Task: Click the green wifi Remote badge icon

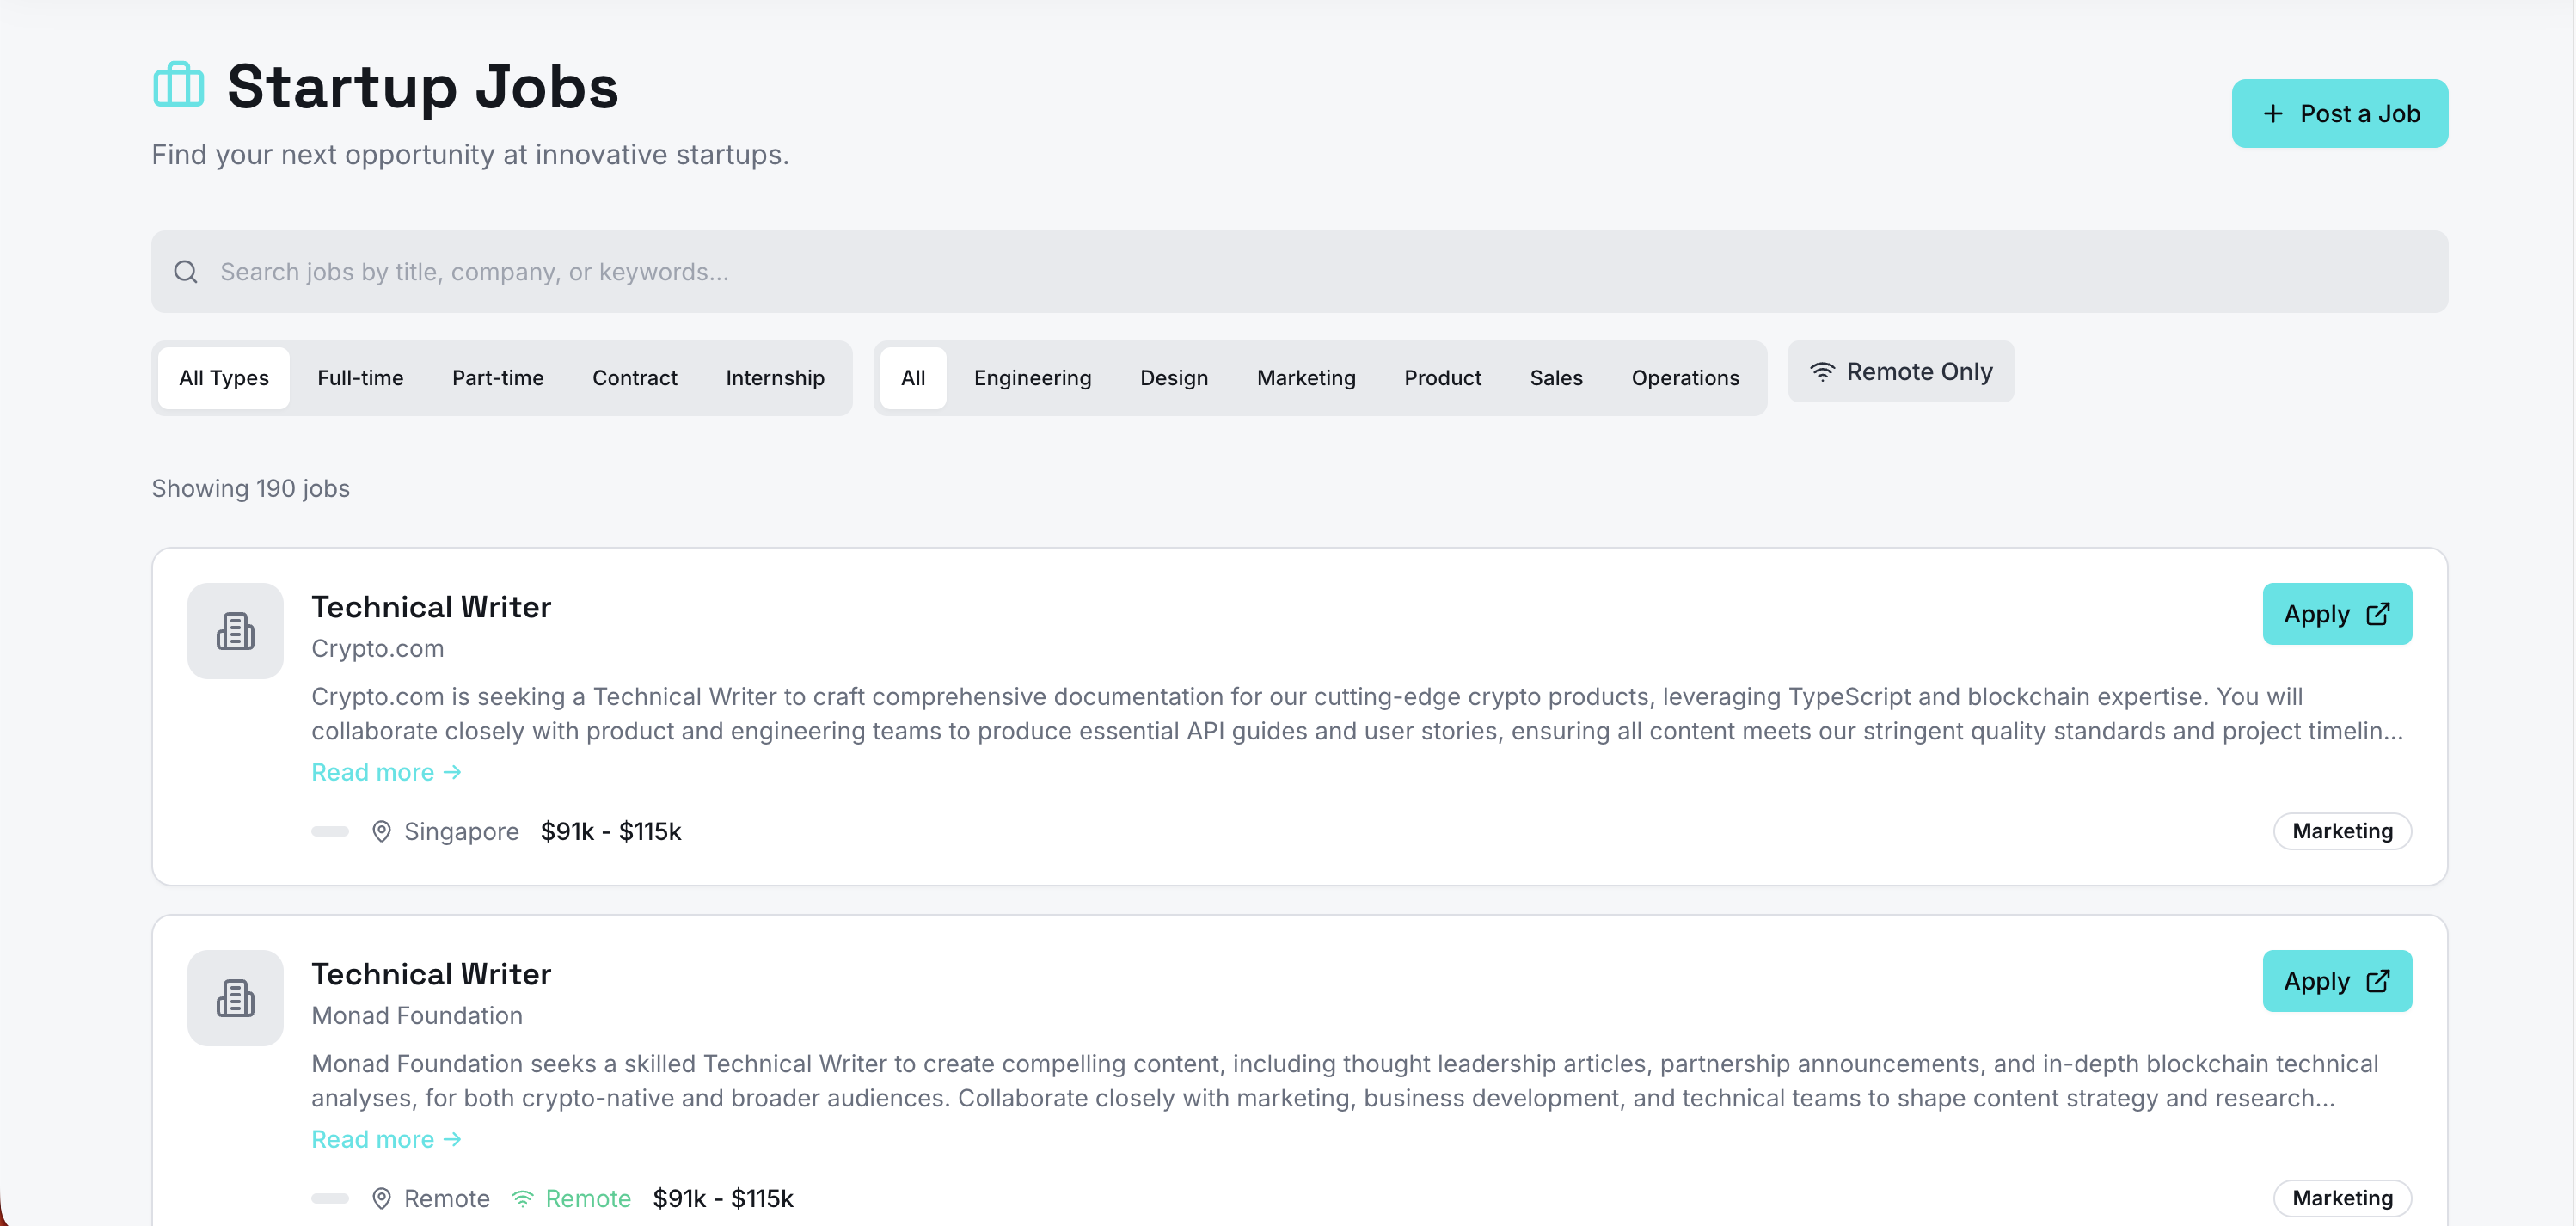Action: tap(523, 1198)
